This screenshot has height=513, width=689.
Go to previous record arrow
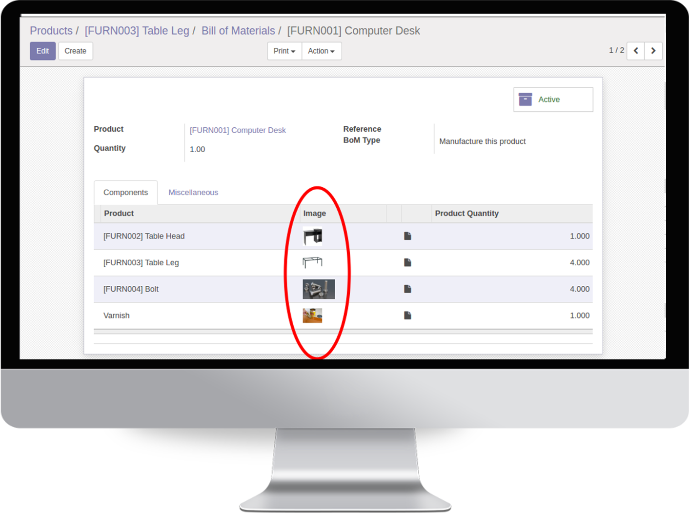tap(635, 51)
